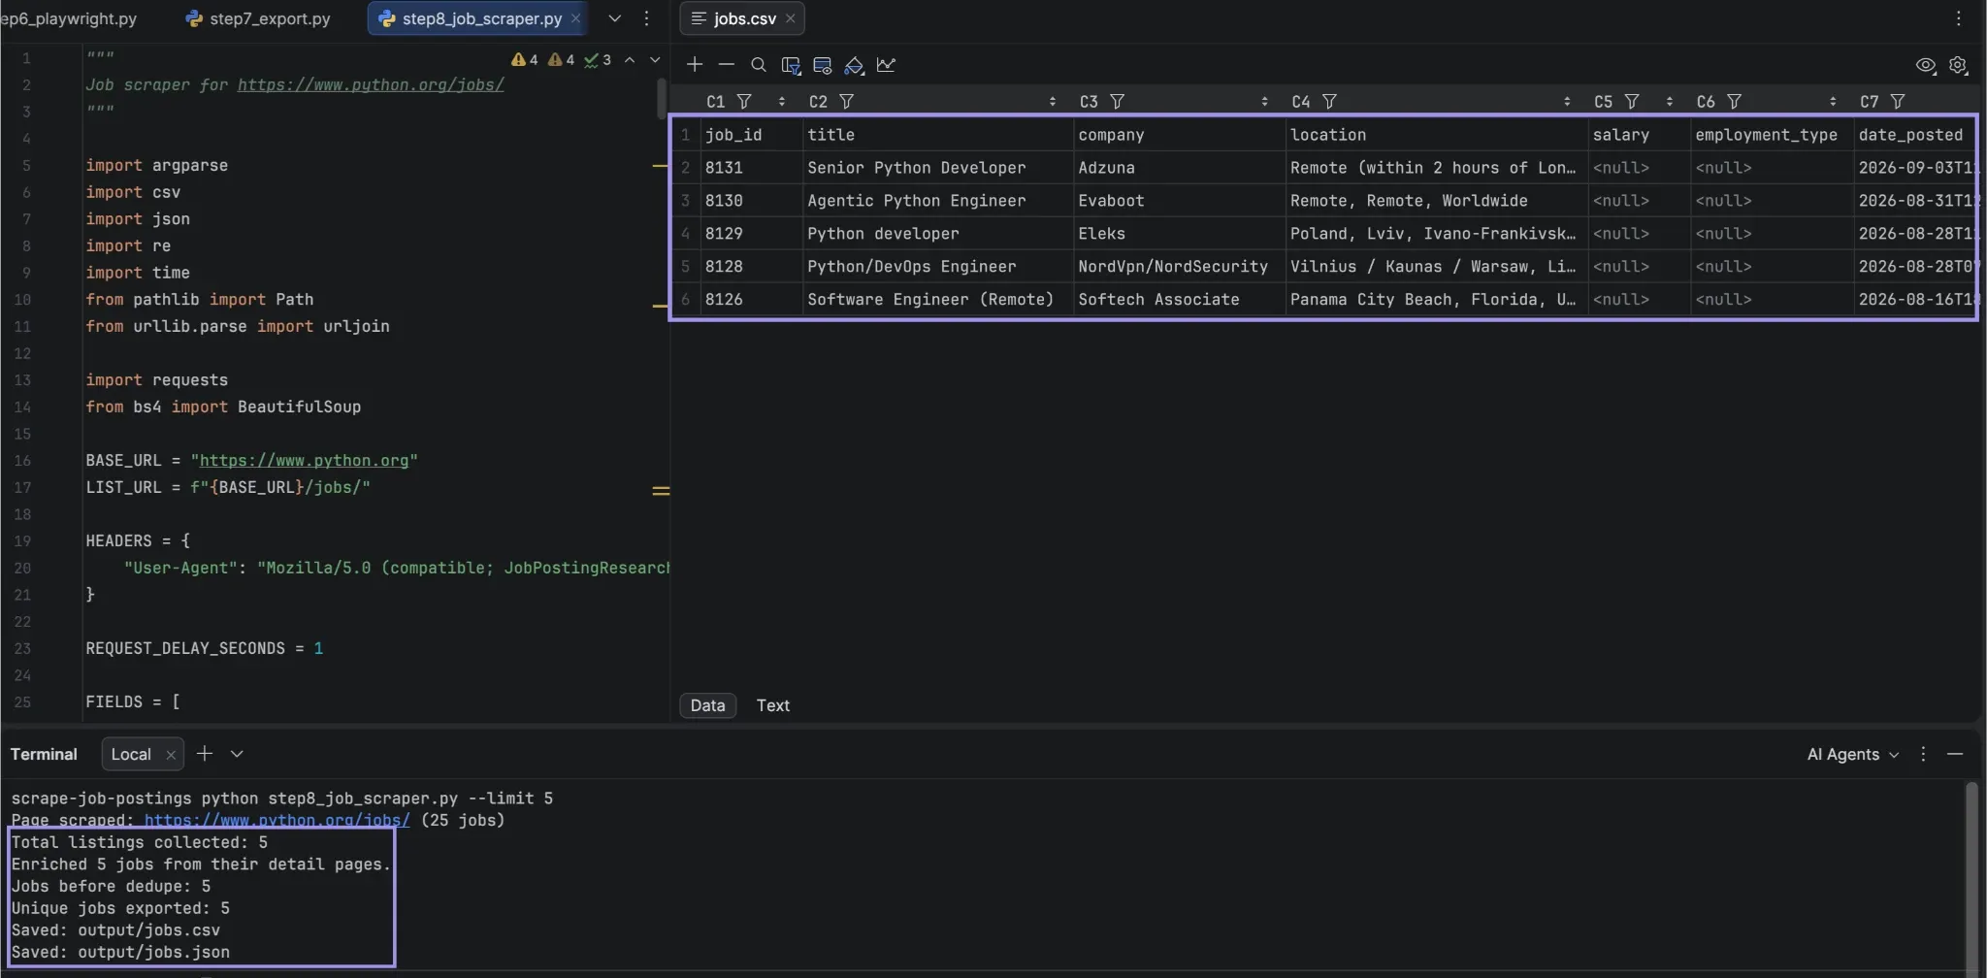Viewport: 1987px width, 978px height.
Task: Open the scraped page link in terminal
Action: (277, 821)
